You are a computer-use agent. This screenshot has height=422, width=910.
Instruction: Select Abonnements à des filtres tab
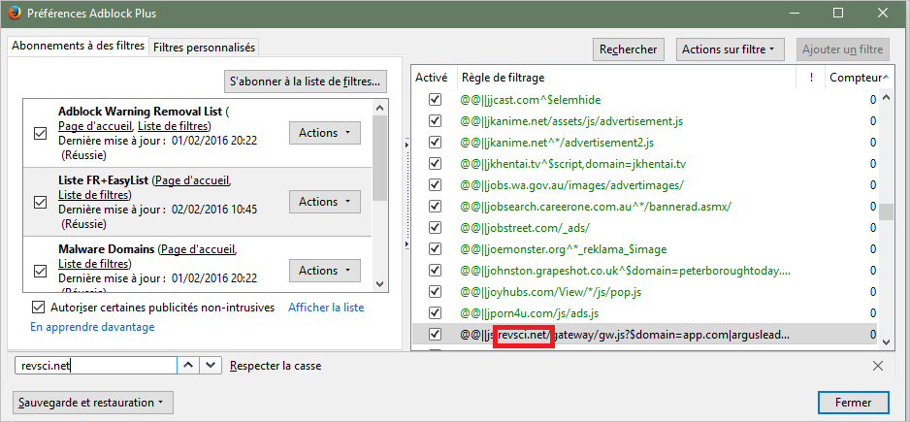[78, 46]
